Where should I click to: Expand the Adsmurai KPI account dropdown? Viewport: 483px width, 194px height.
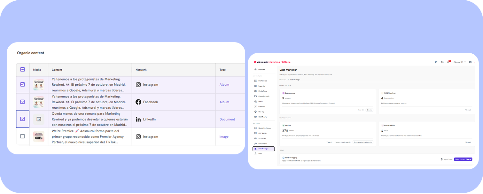click(x=460, y=62)
